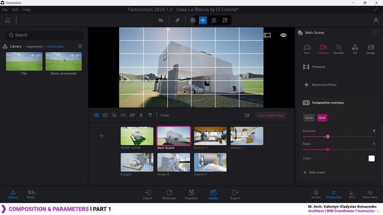Open the Media dock
Image resolution: width=383 pixels, height=215 pixels.
pos(213,195)
